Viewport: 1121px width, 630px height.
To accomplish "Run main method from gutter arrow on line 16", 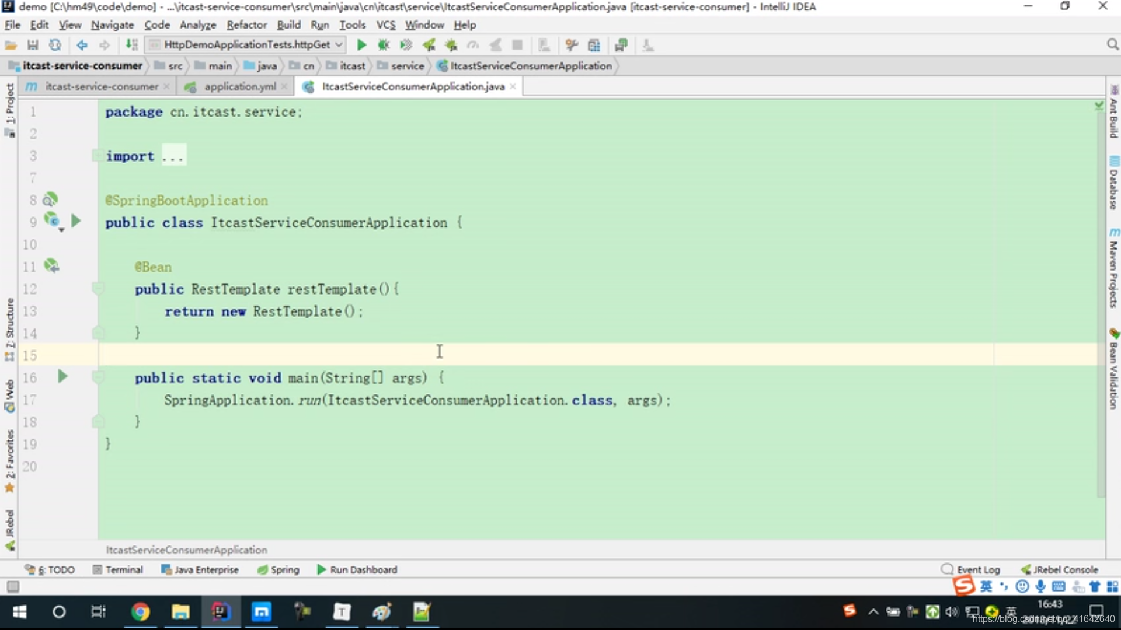I will (x=62, y=376).
